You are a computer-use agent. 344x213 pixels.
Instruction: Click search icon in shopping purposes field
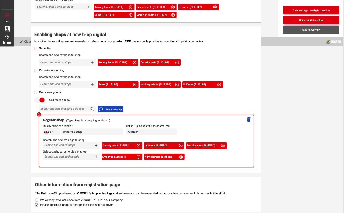(92, 109)
